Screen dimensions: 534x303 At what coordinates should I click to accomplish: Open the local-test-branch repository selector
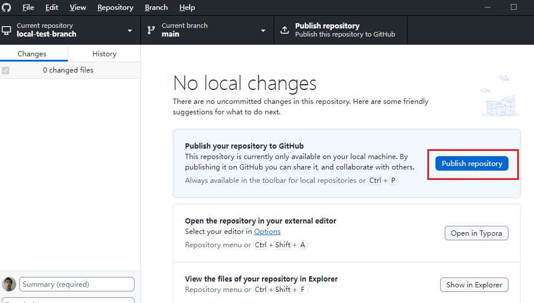coord(70,30)
